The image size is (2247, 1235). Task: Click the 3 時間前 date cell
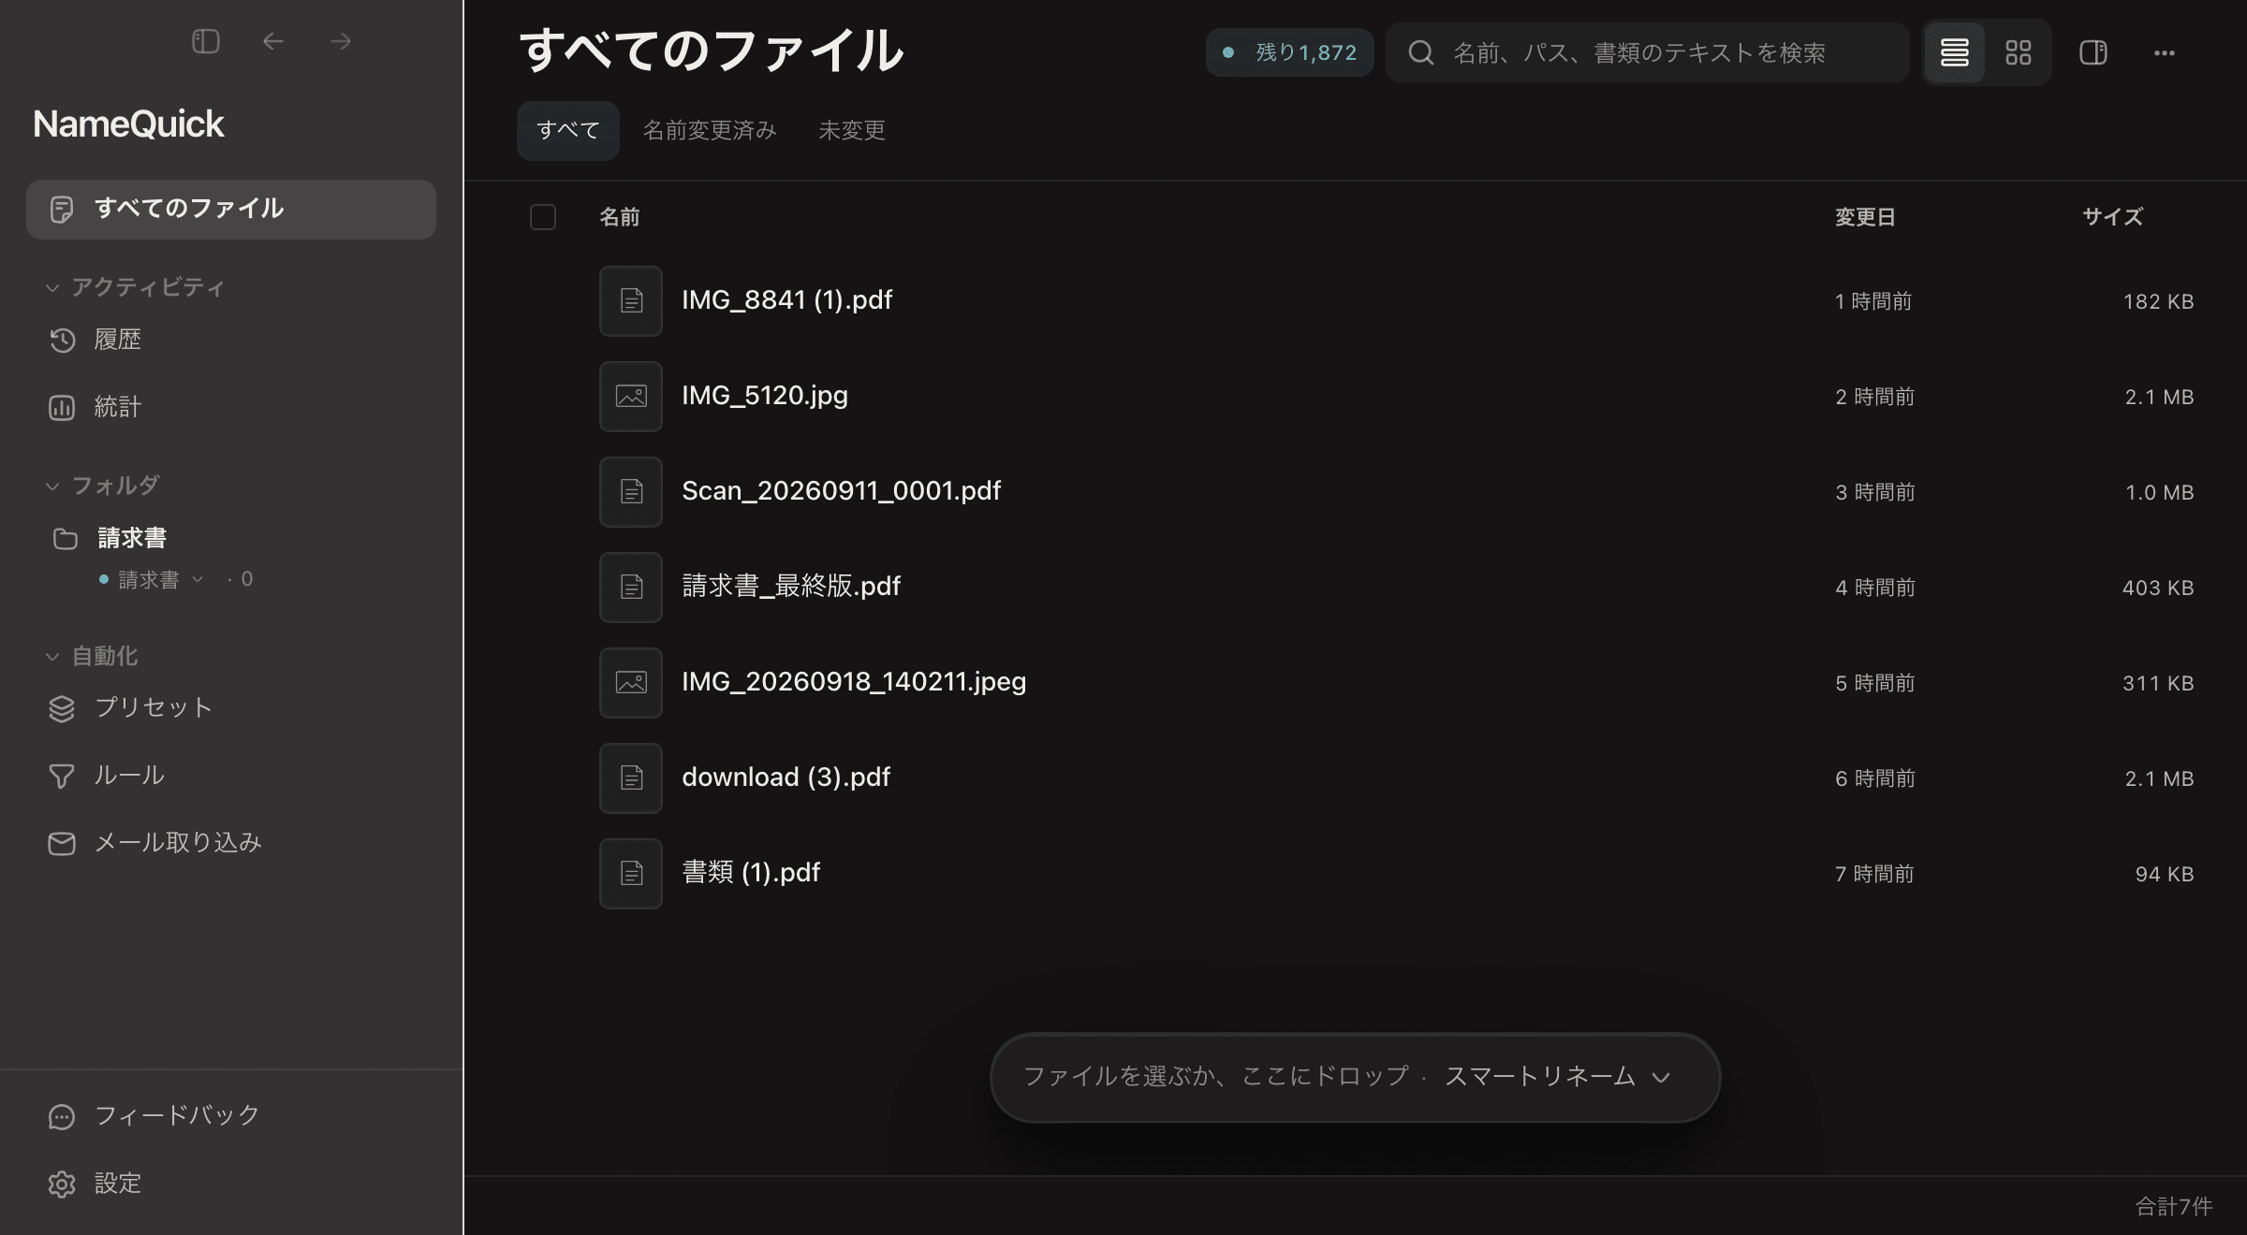click(x=1874, y=492)
